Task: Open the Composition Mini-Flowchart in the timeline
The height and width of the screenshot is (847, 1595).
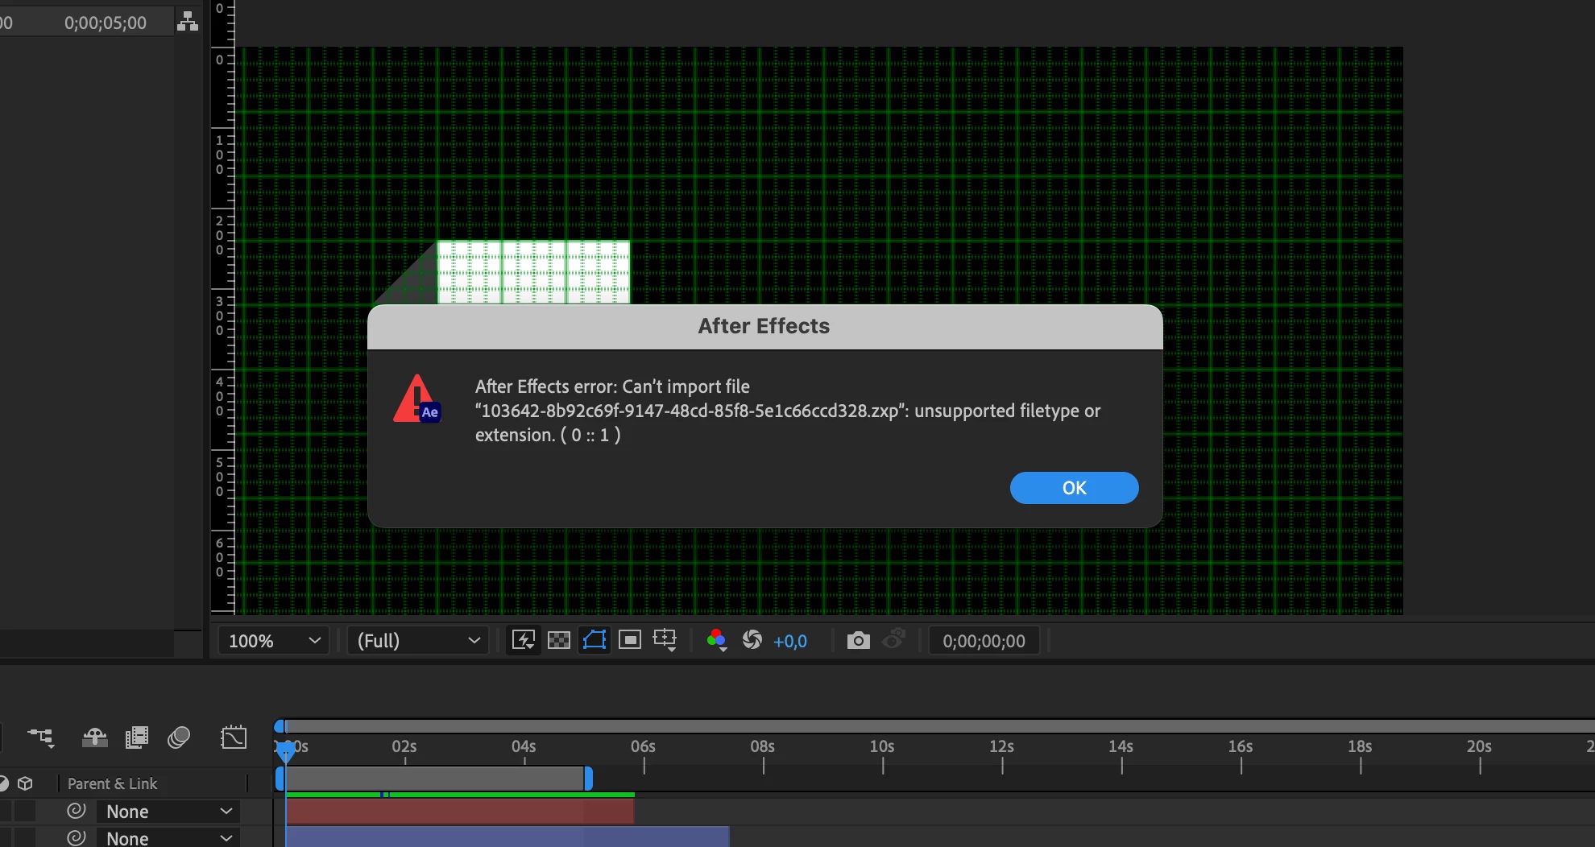Action: pos(41,737)
